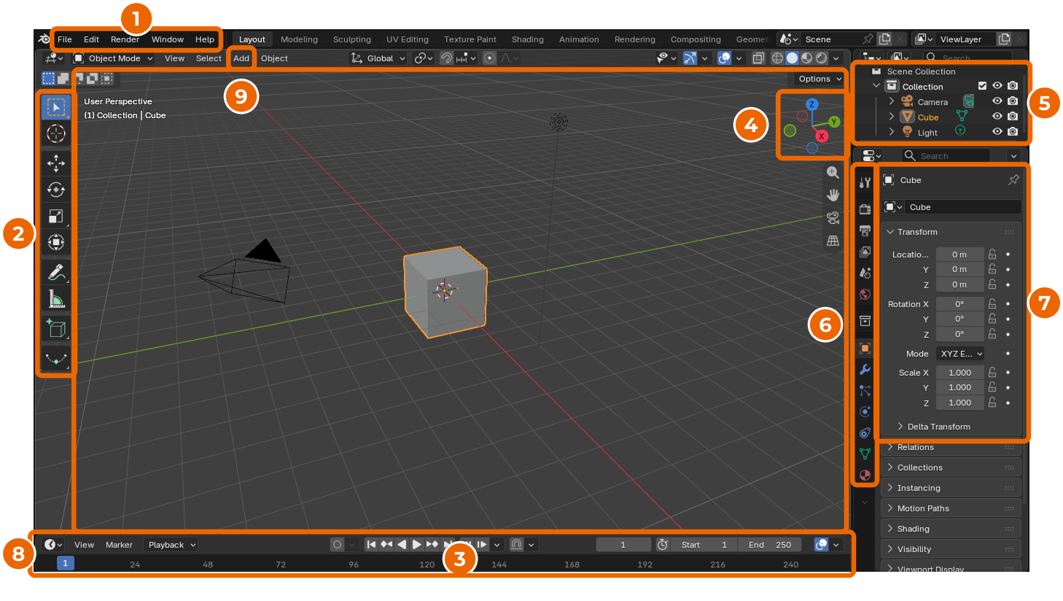Image resolution: width=1063 pixels, height=601 pixels.
Task: Choose the Add Cube tool
Action: [x=56, y=328]
